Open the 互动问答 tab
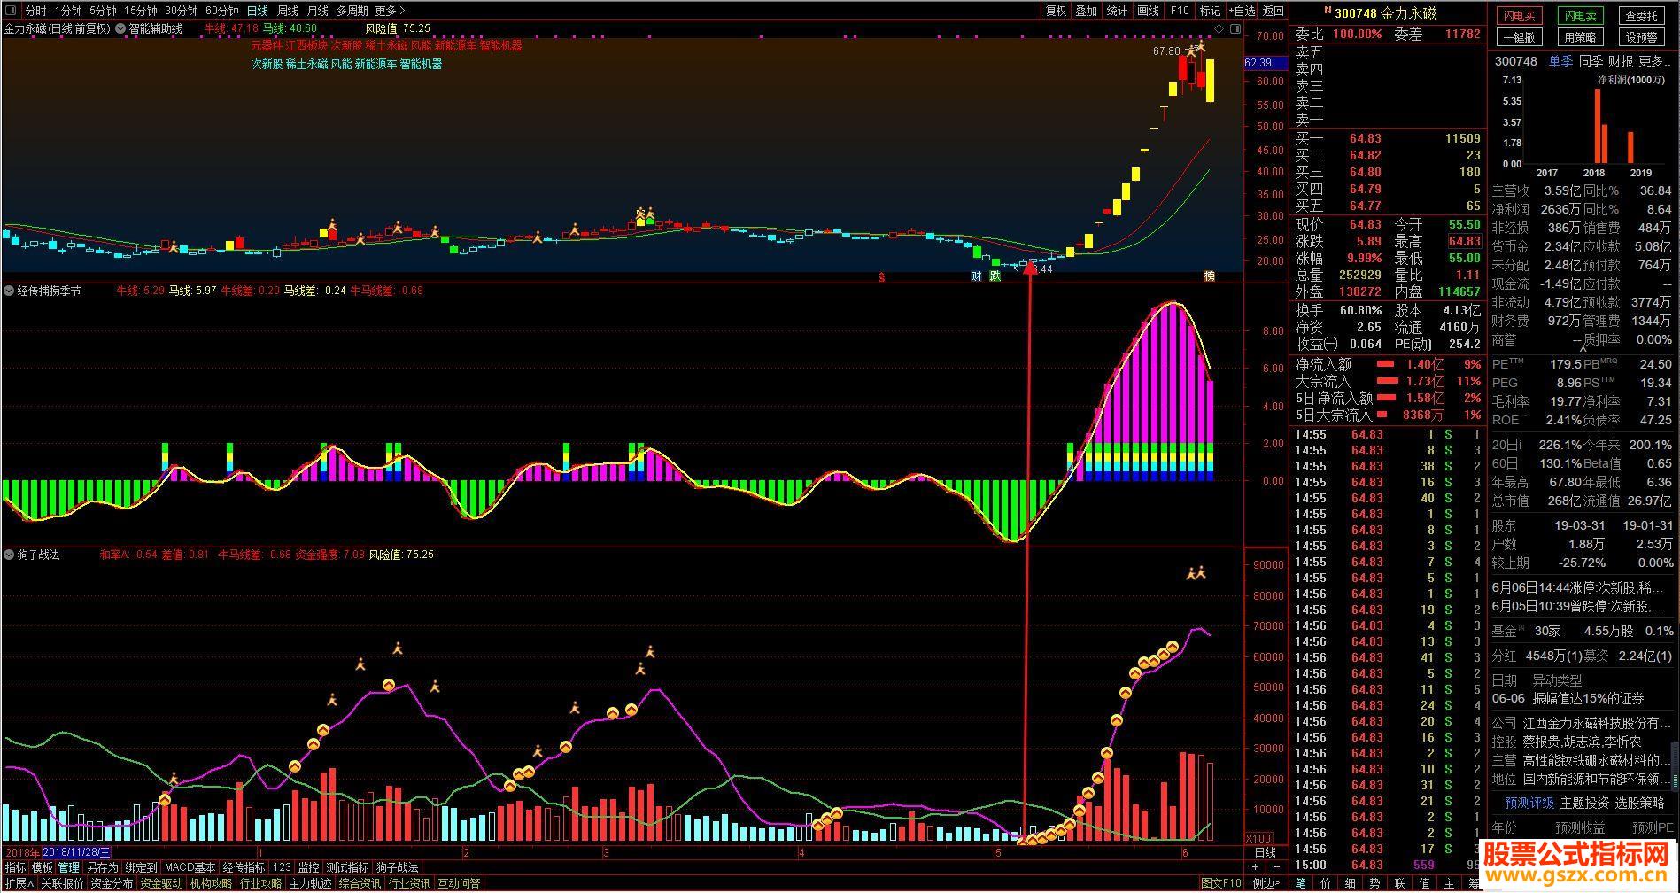This screenshot has height=893, width=1680. [x=459, y=883]
